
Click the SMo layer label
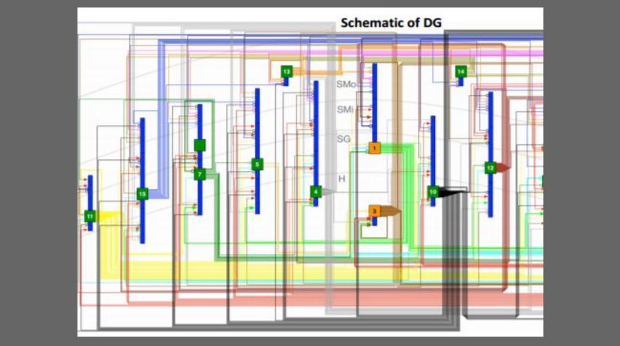[x=346, y=85]
